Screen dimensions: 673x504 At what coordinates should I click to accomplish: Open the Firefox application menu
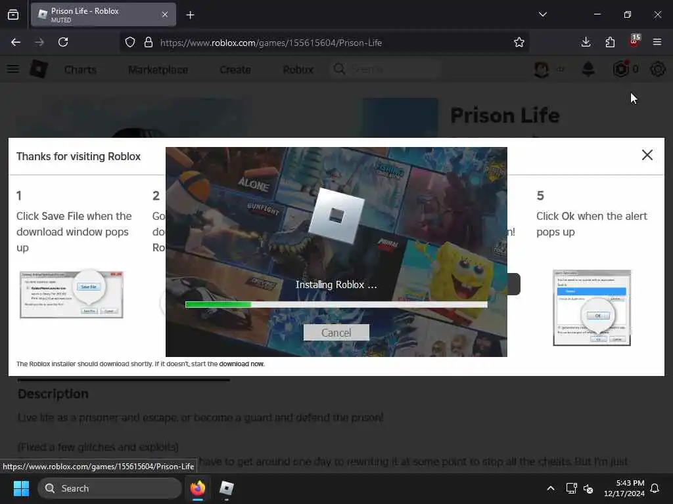[657, 42]
